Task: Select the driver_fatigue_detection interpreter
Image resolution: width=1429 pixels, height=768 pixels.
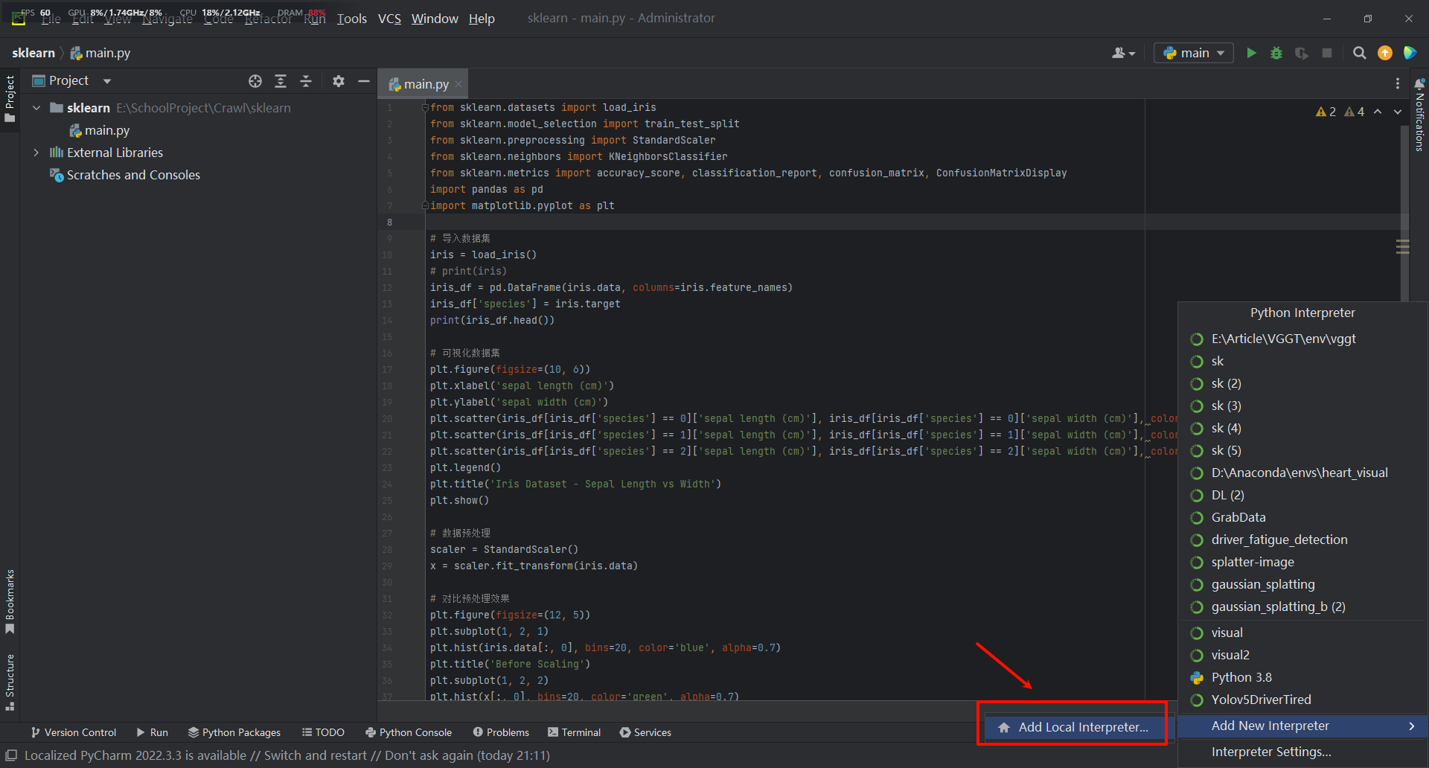Action: pyautogui.click(x=1303, y=540)
